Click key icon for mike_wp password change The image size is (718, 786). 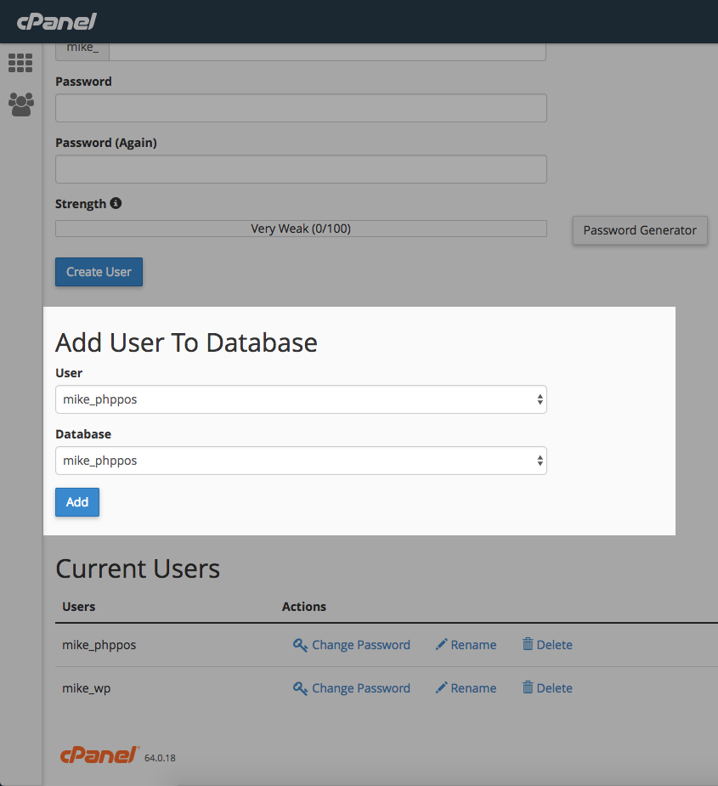[300, 688]
